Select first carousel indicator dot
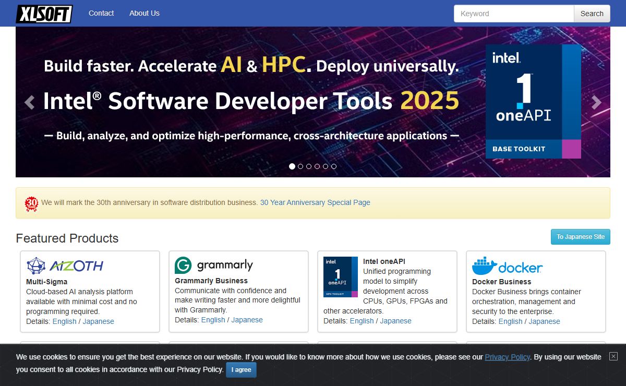The width and height of the screenshot is (626, 386). tap(292, 166)
